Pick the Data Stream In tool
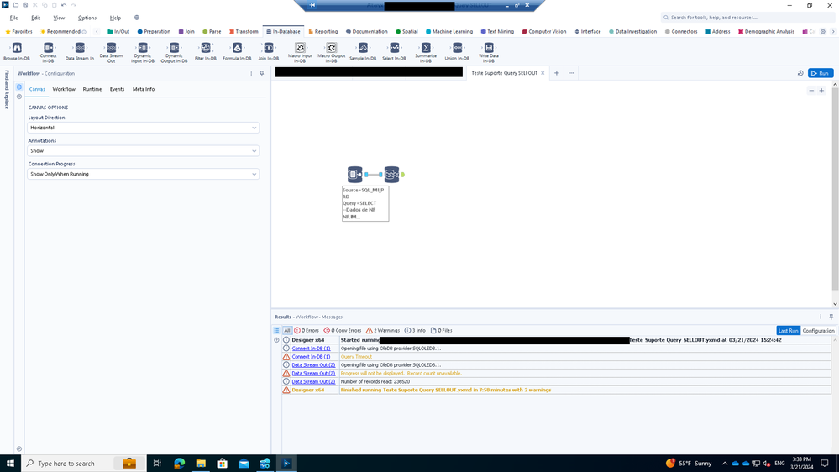Viewport: 839px width, 472px height. point(80,52)
